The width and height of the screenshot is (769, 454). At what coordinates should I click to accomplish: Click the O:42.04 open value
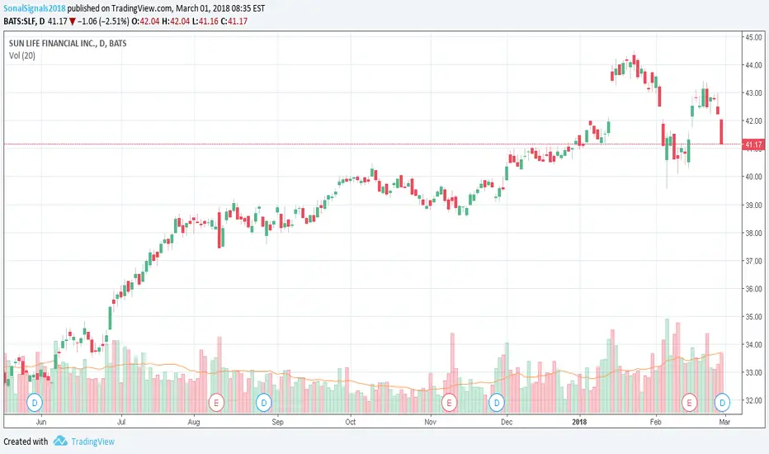146,21
